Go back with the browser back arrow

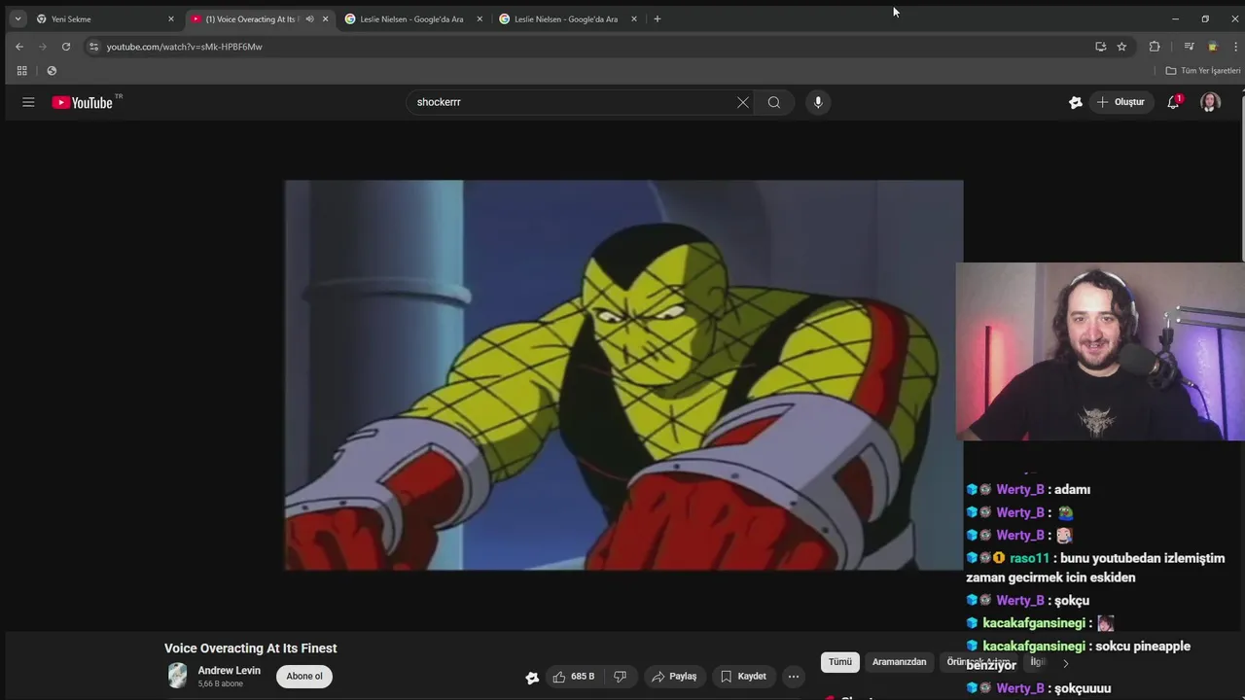coord(18,47)
